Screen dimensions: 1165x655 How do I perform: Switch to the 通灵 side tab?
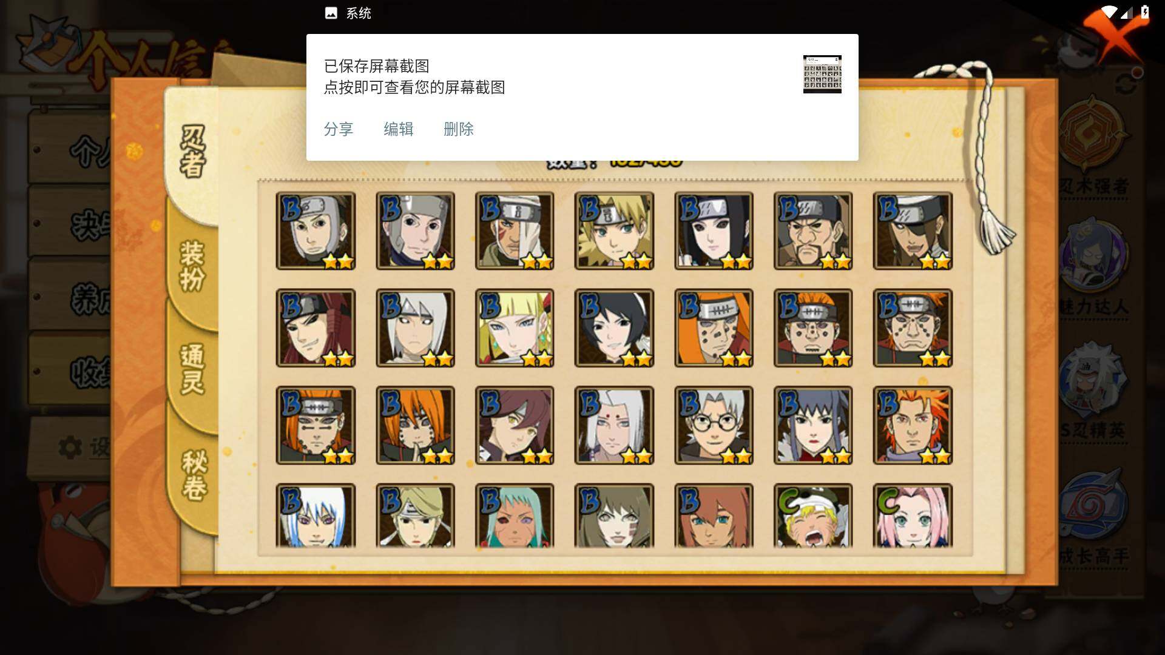[x=192, y=369]
